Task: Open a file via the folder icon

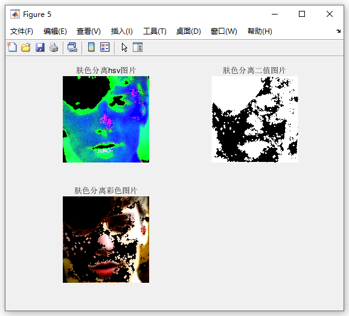Action: (26, 47)
